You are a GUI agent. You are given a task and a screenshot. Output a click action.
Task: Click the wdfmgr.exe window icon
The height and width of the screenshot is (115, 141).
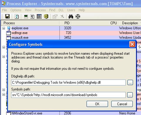[x=9, y=33]
